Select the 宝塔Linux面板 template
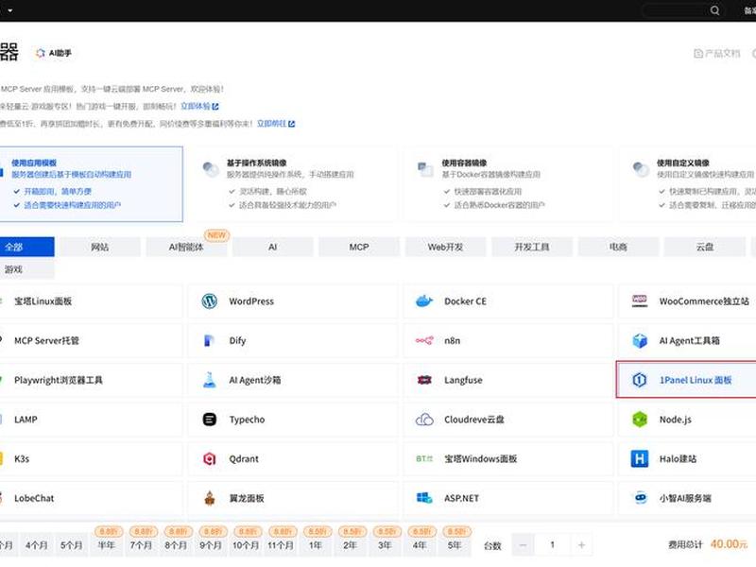Image resolution: width=756 pixels, height=567 pixels. [91, 301]
